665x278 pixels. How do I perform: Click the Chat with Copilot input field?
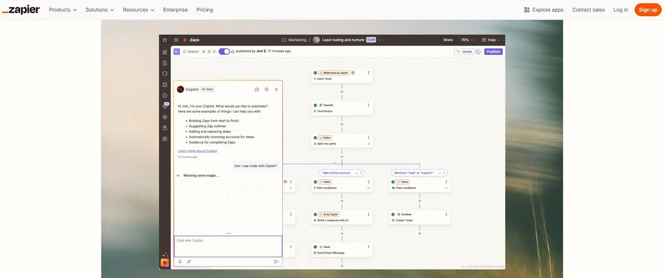click(228, 247)
